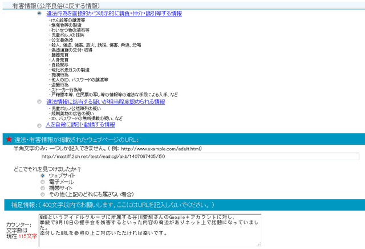Click the 盗撮行為 list item

pyautogui.click(x=59, y=85)
